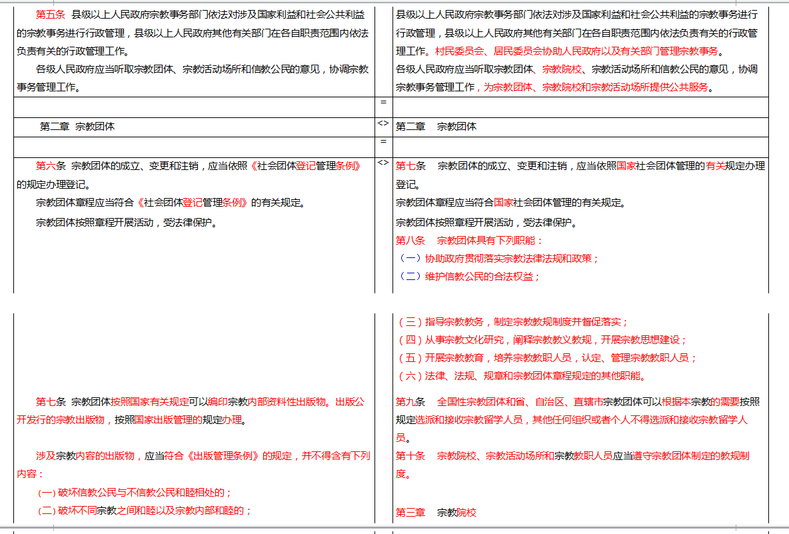Click item (一) 协助政府贯彻落实宗教法律法规和政策
Image resolution: width=789 pixels, height=534 pixels.
tap(498, 258)
